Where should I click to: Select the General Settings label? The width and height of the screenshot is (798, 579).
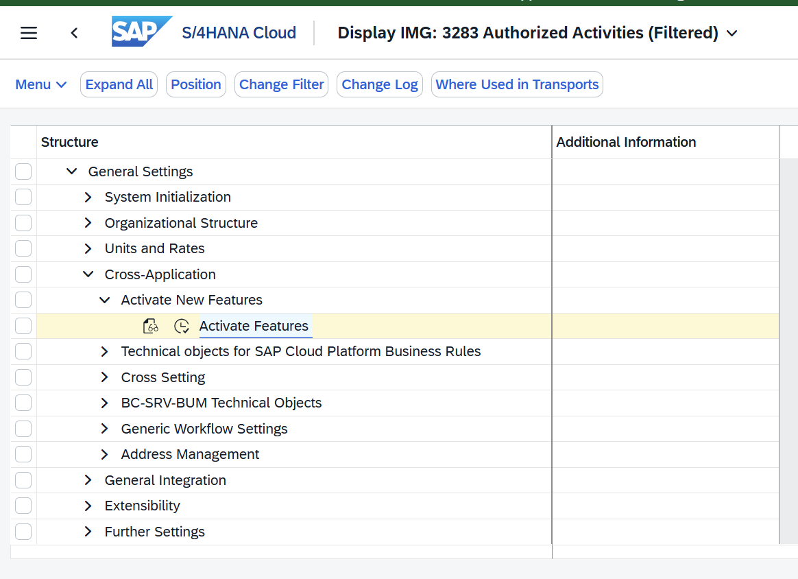tap(141, 172)
